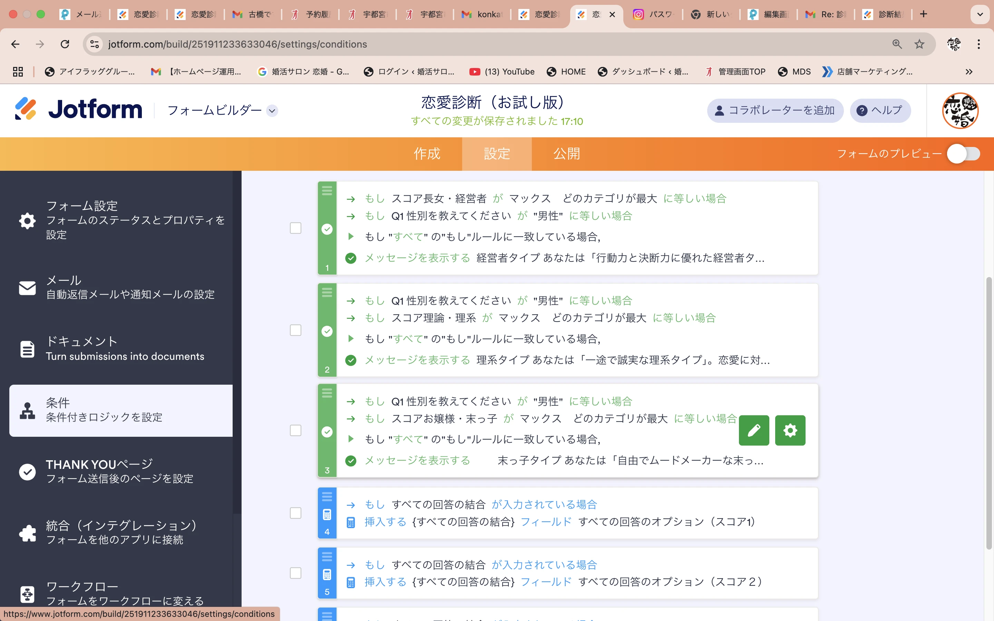The image size is (994, 621).
Task: Open メール settings using the envelope icon
Action: click(x=27, y=287)
